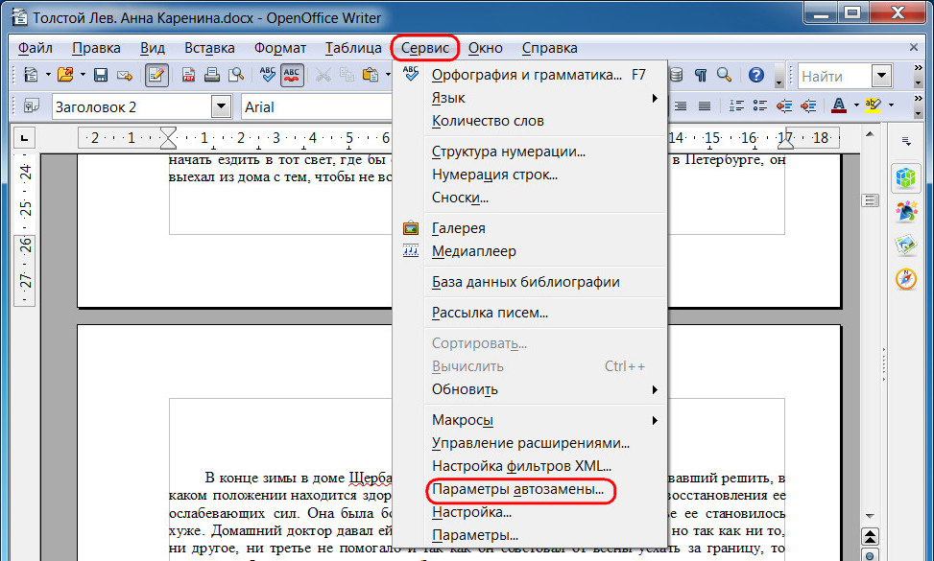Expand the Open recent files dropdown arrow
The image size is (934, 561).
point(83,76)
